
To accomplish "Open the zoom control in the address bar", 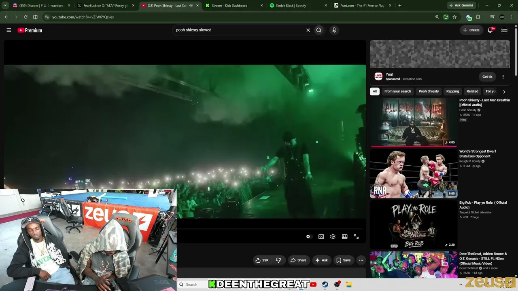I will coord(437,17).
